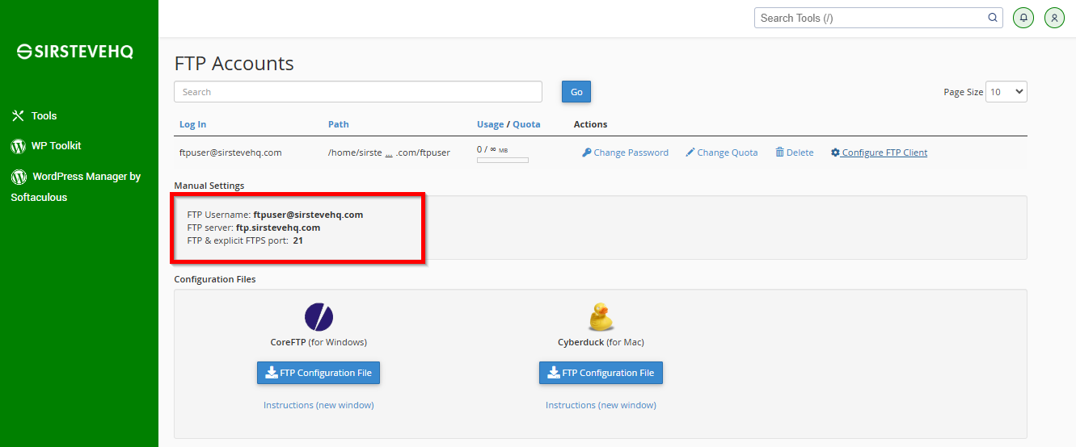Download CoreFTP FTP Configuration File

319,373
